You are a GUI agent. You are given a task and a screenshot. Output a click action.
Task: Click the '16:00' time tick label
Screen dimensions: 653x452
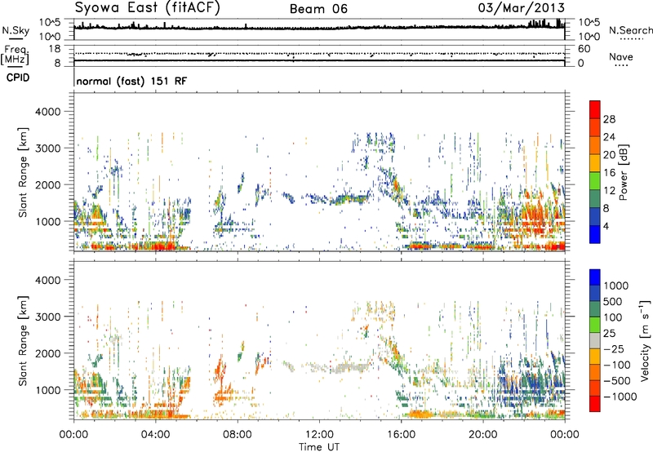click(x=401, y=435)
